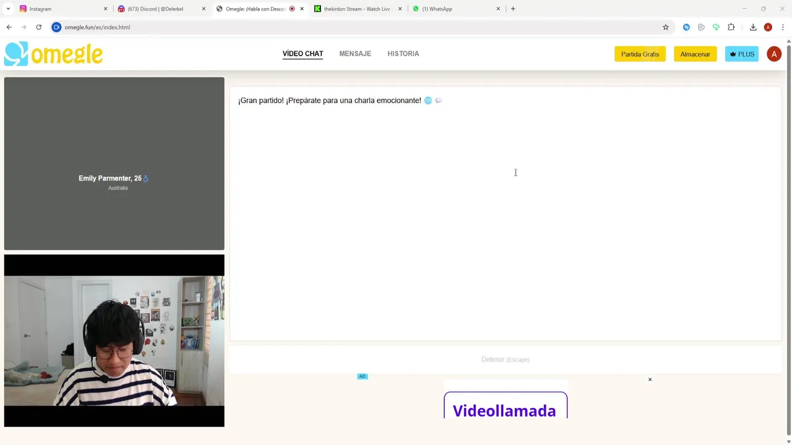This screenshot has width=792, height=445.
Task: Open the PLUS upgrade button
Action: 742,54
